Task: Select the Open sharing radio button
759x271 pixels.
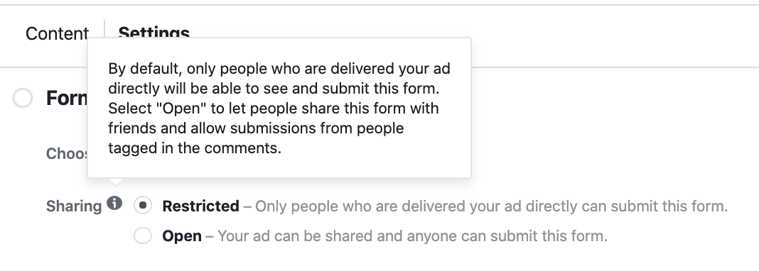Action: coord(143,236)
